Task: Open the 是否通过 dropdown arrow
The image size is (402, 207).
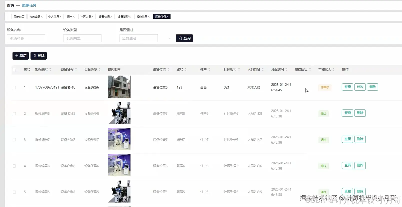Action: (169, 38)
